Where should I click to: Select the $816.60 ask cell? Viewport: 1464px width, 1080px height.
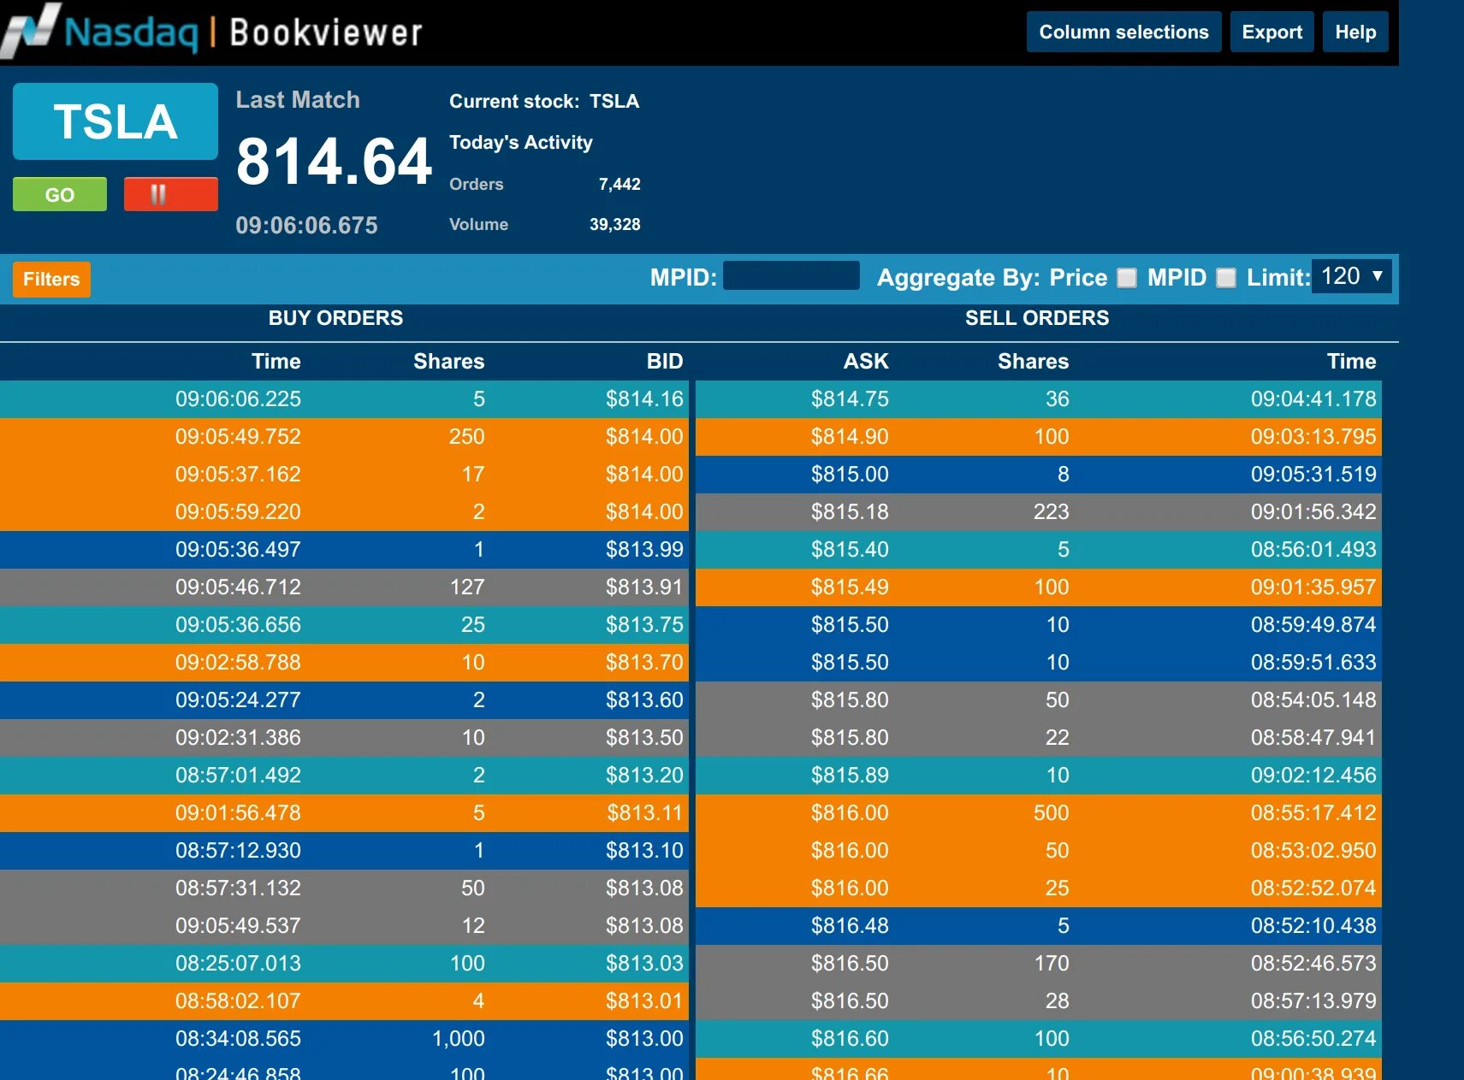pos(850,1038)
